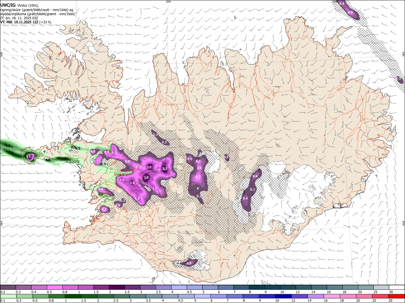Pick the darkest navy swatch after rain-scale label 10
The image size is (405, 303).
pos(283,296)
